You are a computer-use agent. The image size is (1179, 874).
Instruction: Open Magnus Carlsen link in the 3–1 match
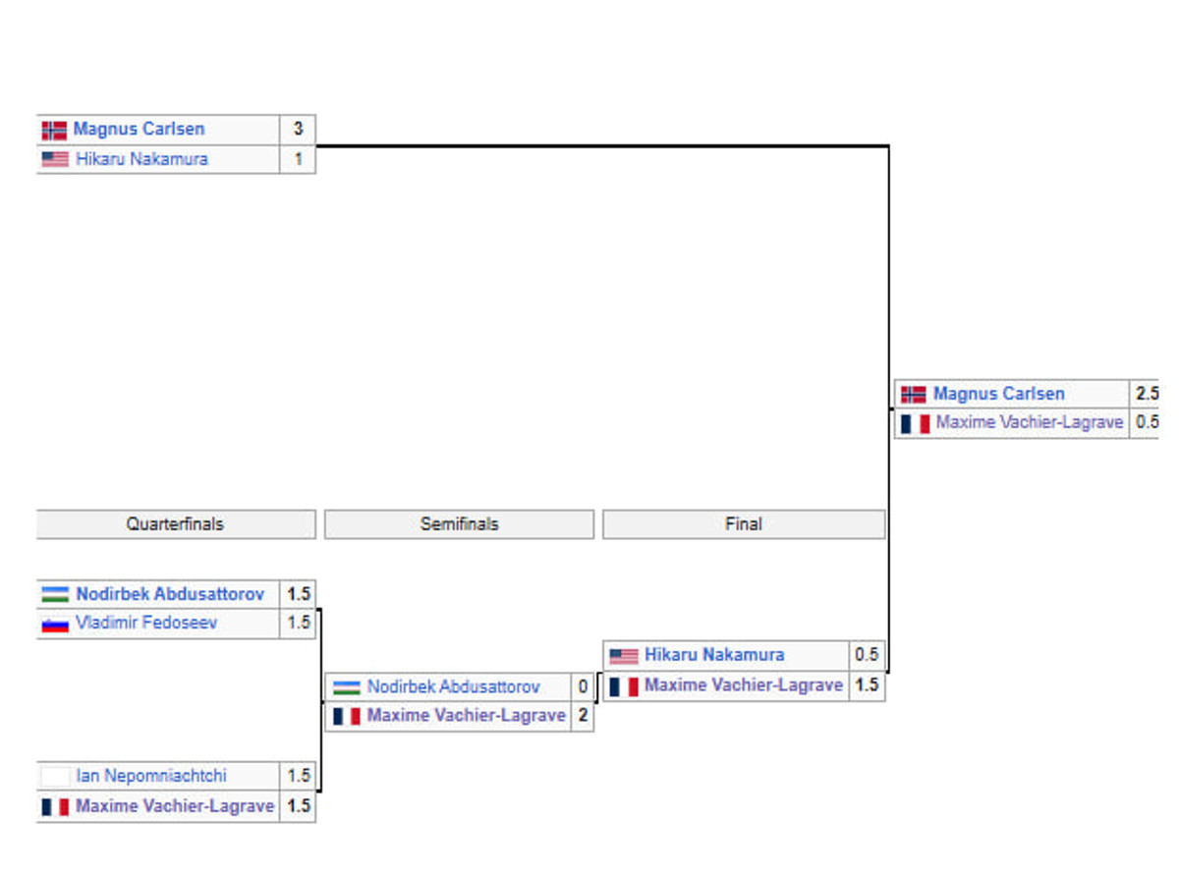pos(139,130)
